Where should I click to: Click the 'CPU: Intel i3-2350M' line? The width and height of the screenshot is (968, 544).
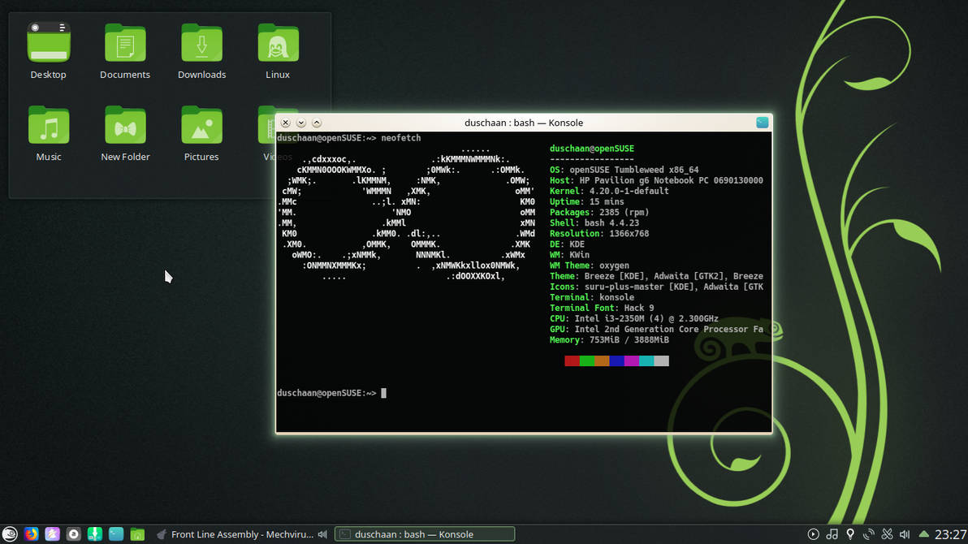[634, 318]
